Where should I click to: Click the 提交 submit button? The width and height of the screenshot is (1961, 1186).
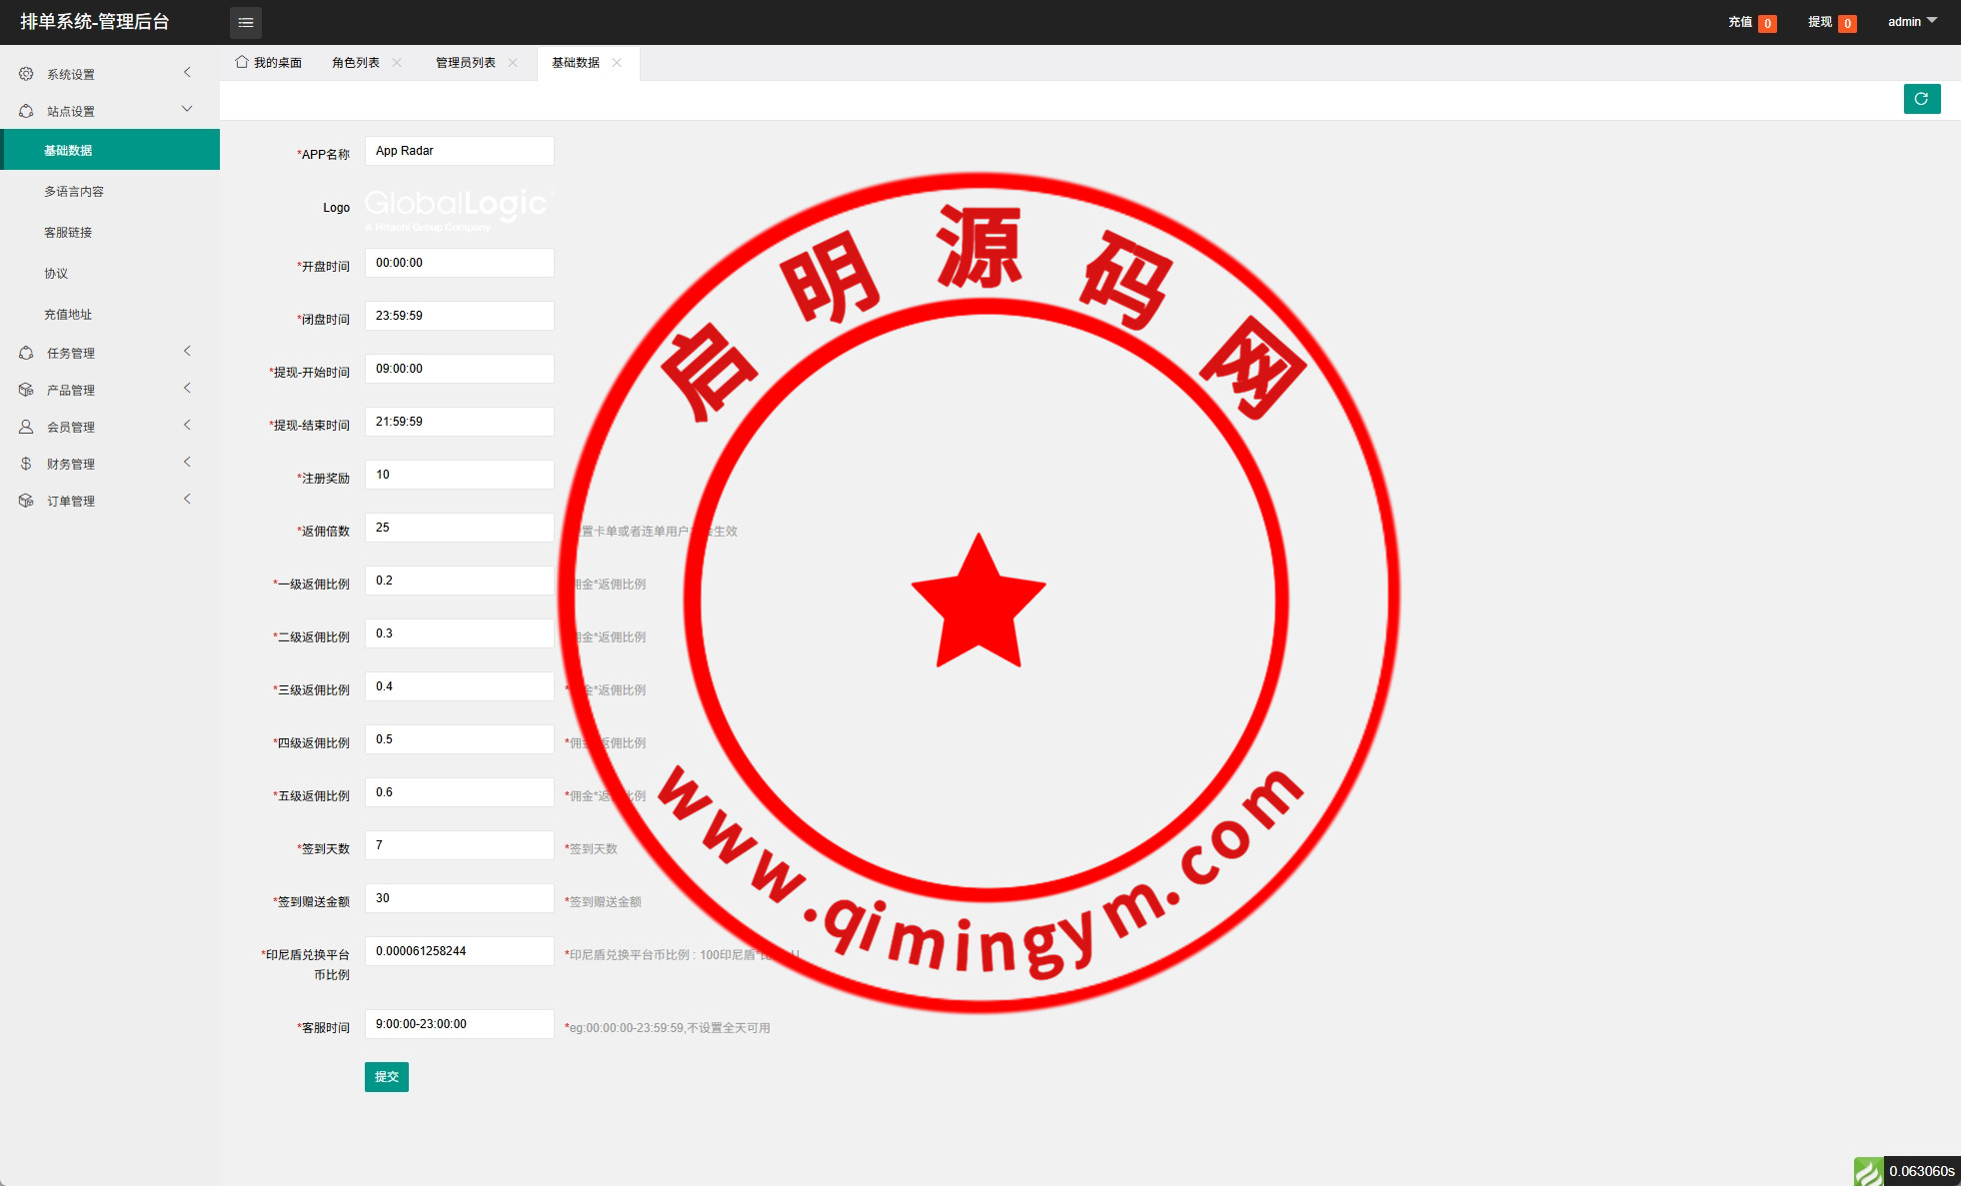point(386,1076)
